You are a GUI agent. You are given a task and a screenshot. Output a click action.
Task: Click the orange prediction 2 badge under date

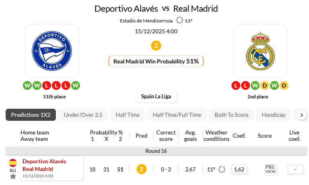tap(156, 45)
